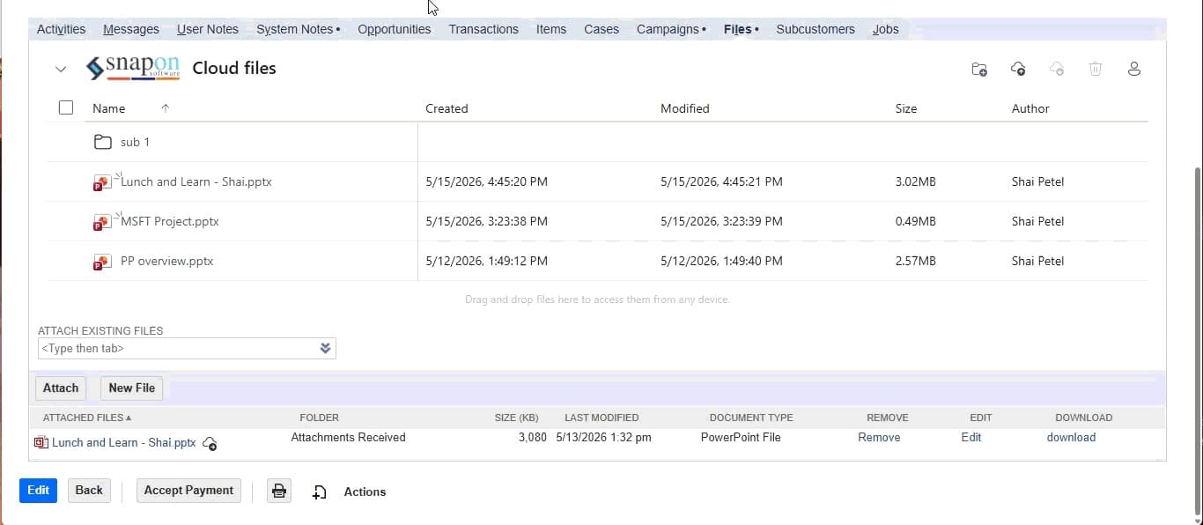Open the User Notes tab
The height and width of the screenshot is (525, 1203).
(x=208, y=29)
